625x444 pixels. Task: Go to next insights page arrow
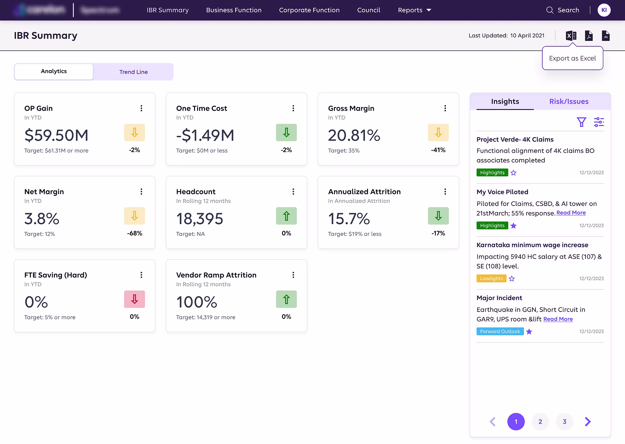click(x=588, y=422)
